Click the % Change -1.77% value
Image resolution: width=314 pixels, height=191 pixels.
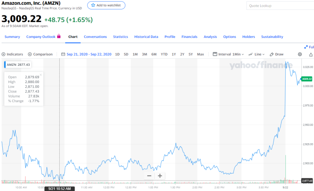tap(34, 101)
